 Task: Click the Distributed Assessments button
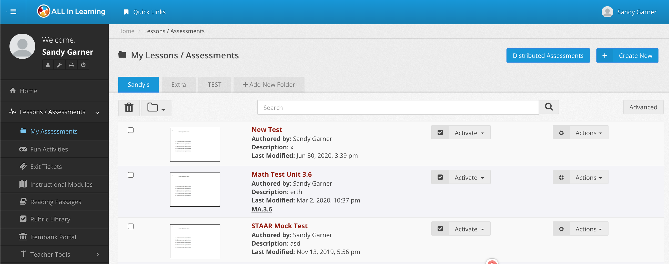[548, 55]
